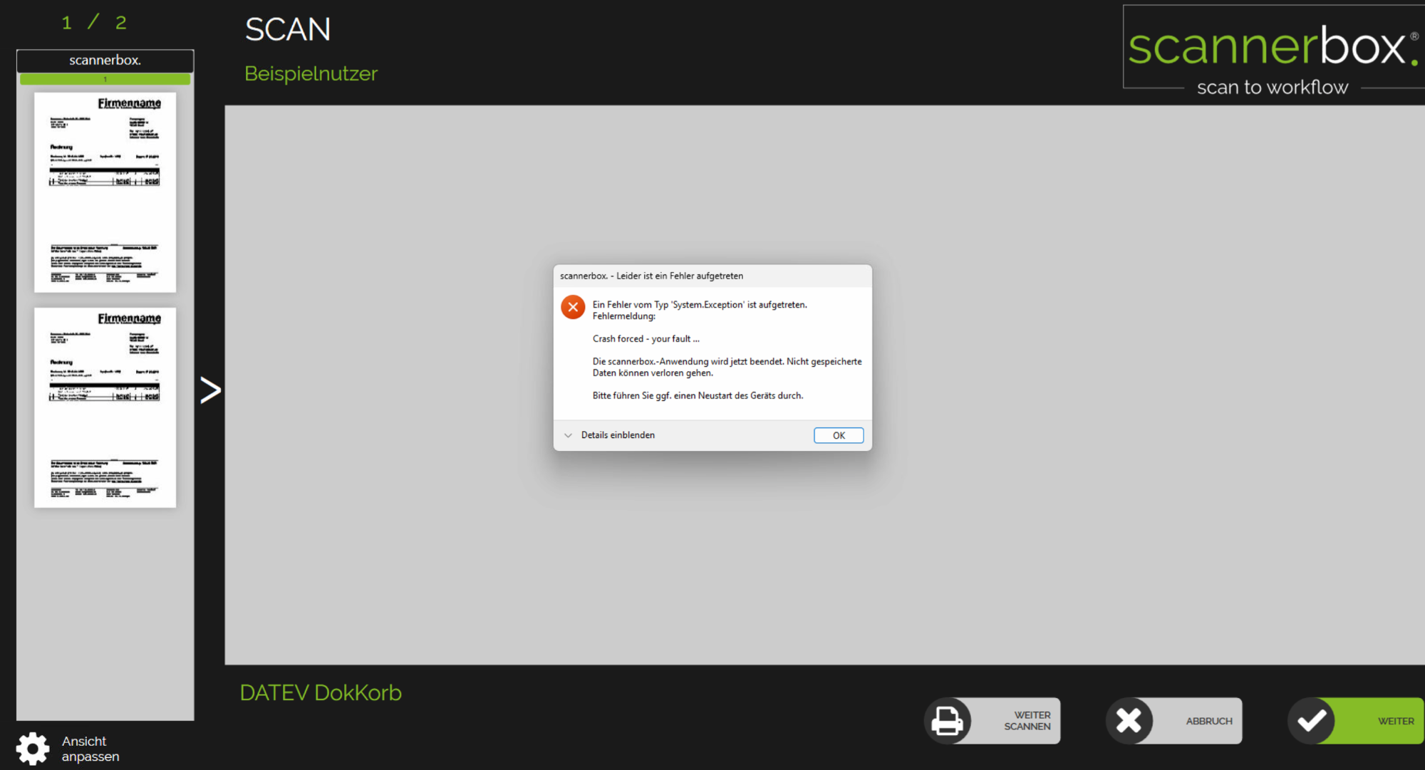Click the gear icon for Ansicht anpassen
The width and height of the screenshot is (1425, 770).
click(33, 749)
